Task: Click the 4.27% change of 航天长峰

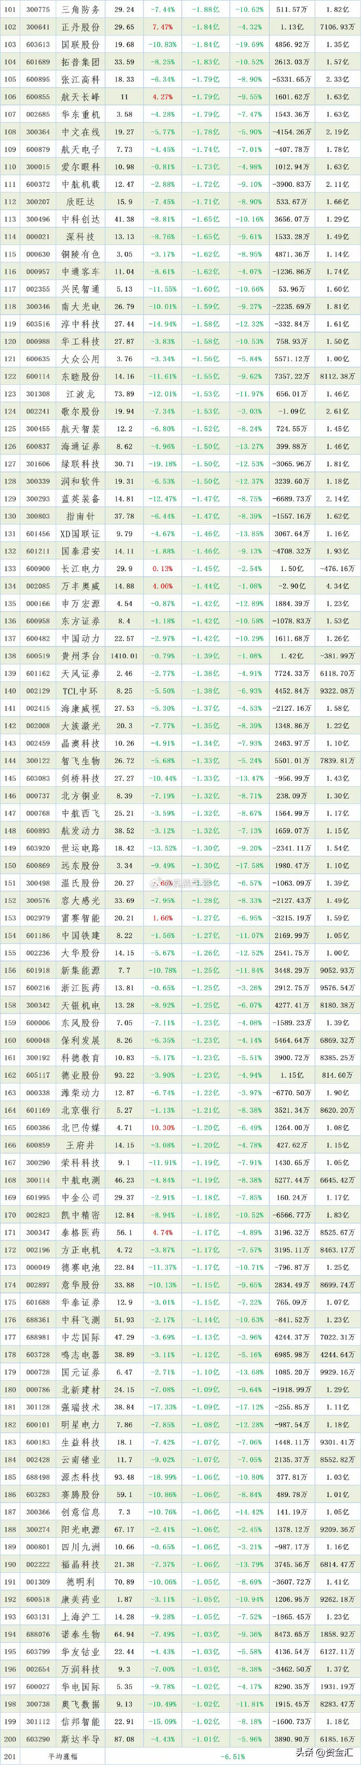Action: 162,97
